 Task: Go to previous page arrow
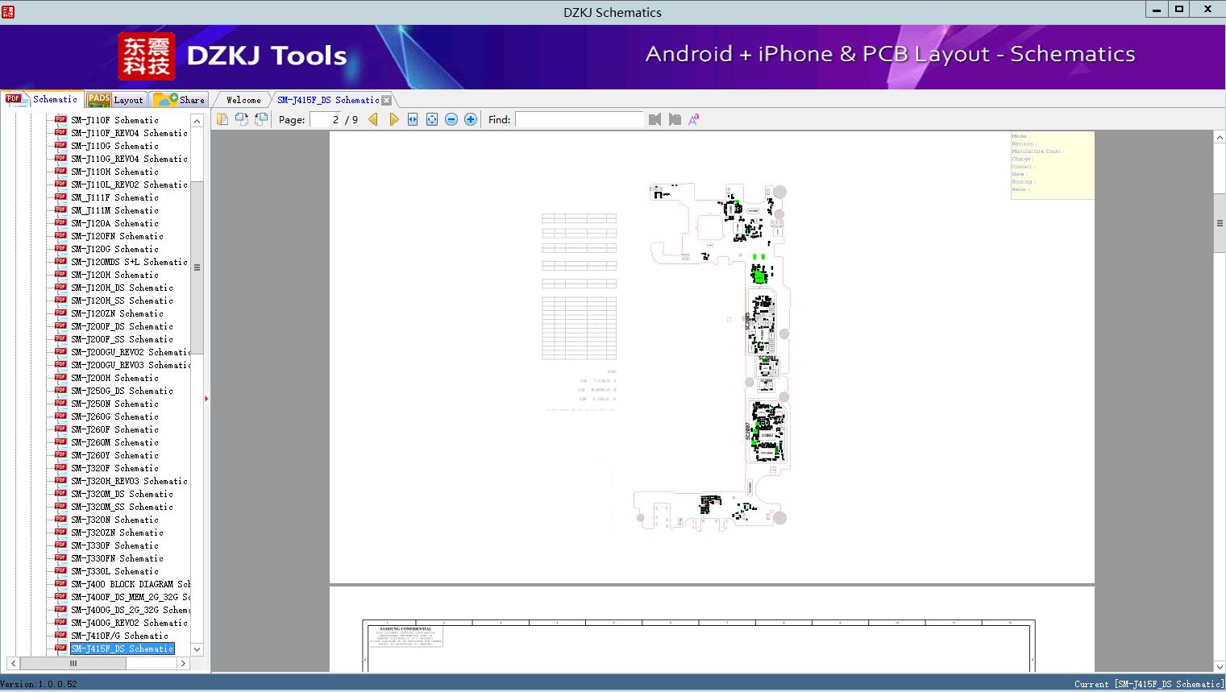(x=373, y=119)
